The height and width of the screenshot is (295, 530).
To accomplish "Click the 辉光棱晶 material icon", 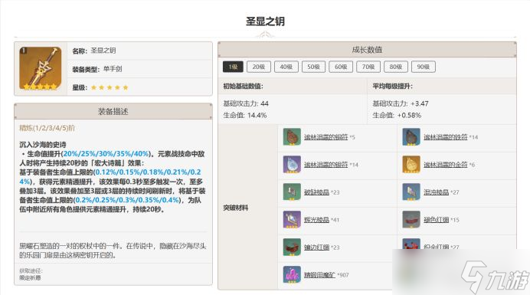I will click(292, 220).
